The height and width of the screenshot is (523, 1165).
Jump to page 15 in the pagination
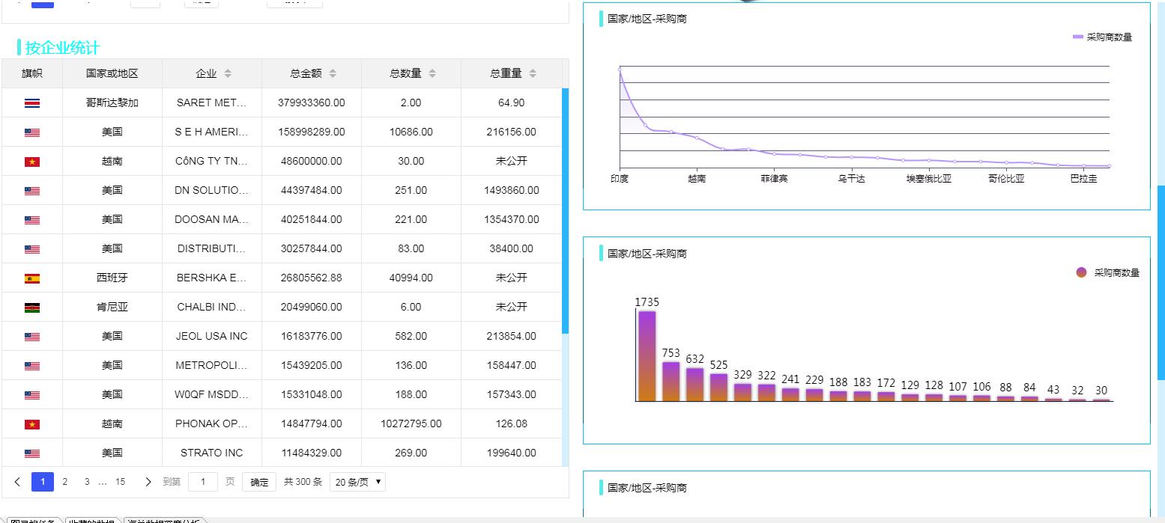coord(120,481)
